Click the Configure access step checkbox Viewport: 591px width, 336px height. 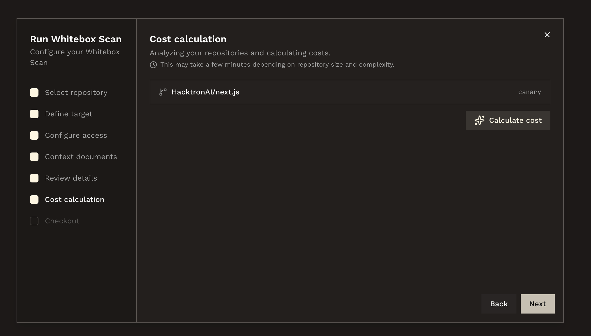coord(34,135)
